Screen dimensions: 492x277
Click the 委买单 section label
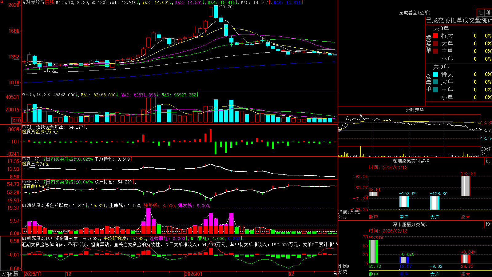point(429,44)
